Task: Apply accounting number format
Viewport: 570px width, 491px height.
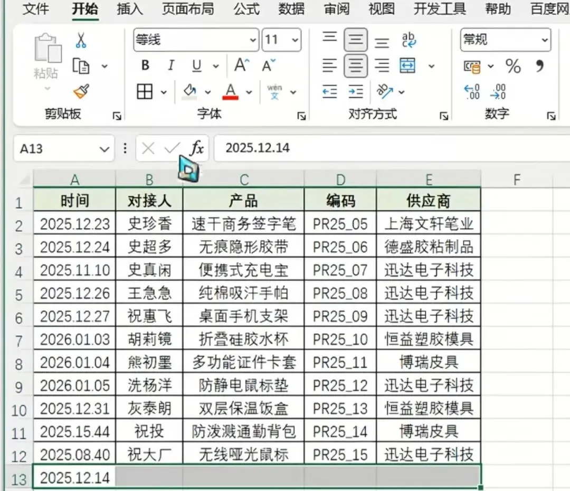Action: tap(472, 66)
